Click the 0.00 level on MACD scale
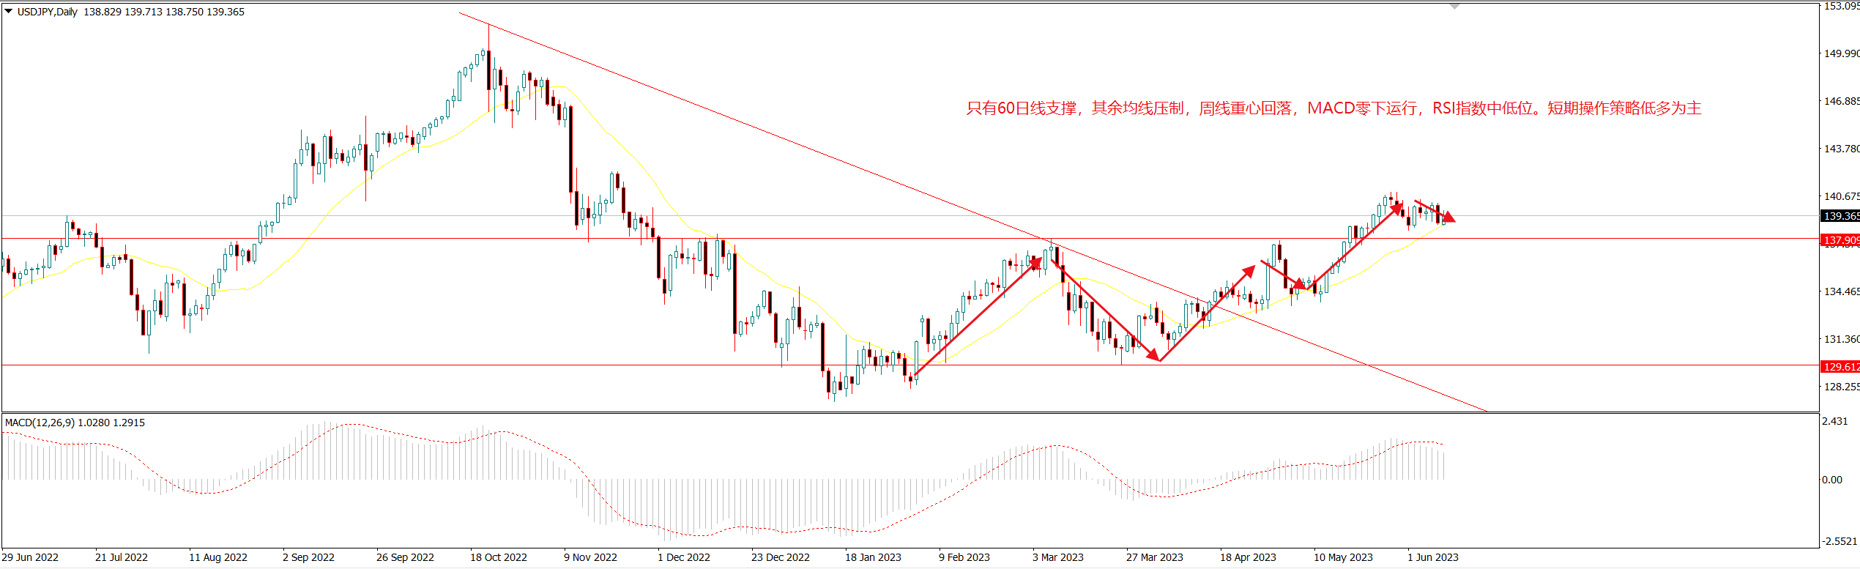The image size is (1860, 569). click(1832, 480)
